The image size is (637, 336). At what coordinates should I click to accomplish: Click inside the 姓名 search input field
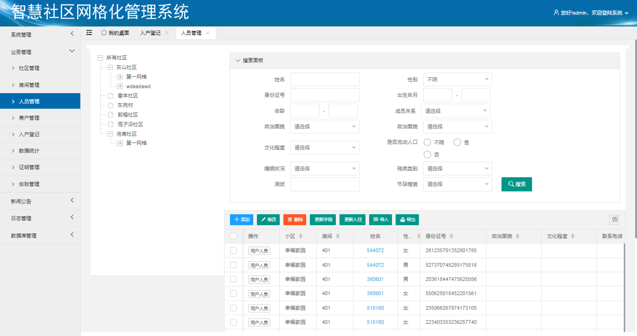point(324,79)
